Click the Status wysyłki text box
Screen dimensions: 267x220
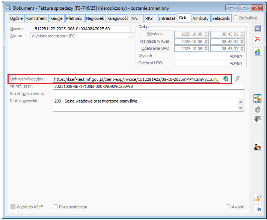point(148,105)
